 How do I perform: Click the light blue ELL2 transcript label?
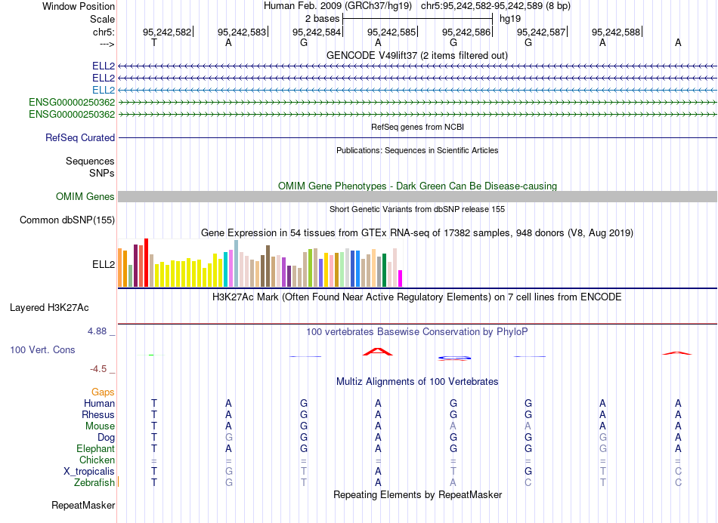pyautogui.click(x=104, y=90)
